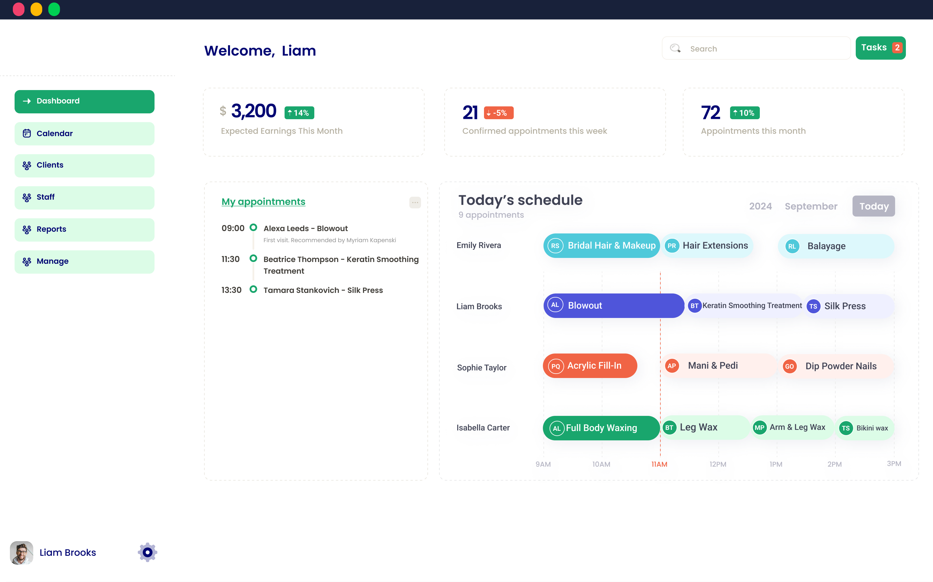Click the TS avatar on Silk Press
The height and width of the screenshot is (582, 933).
[813, 306]
